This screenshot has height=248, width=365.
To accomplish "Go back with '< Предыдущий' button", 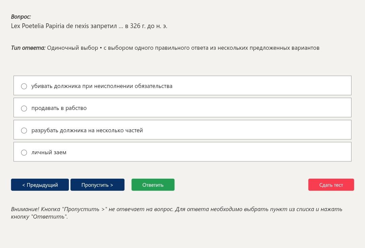I will (x=40, y=185).
